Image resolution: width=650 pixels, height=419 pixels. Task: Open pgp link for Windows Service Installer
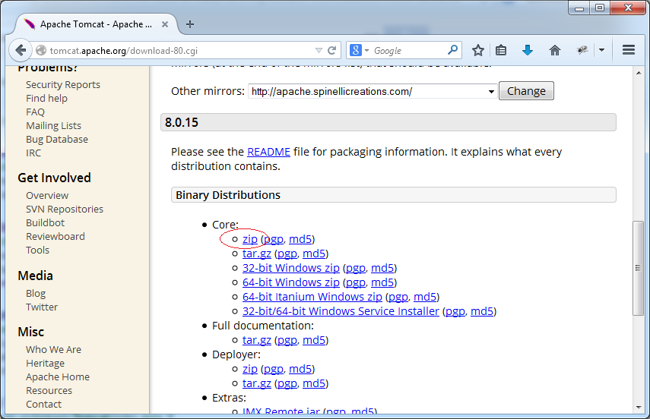(x=455, y=311)
